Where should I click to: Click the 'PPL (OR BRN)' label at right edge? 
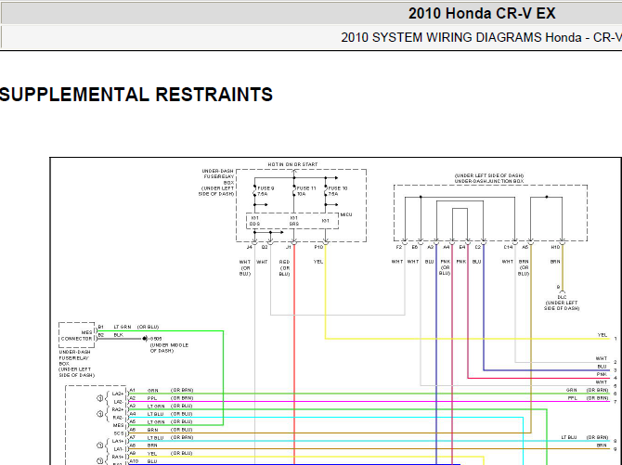click(x=588, y=398)
